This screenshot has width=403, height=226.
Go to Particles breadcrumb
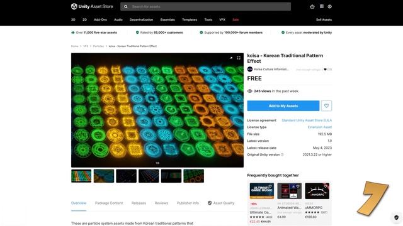pyautogui.click(x=98, y=46)
